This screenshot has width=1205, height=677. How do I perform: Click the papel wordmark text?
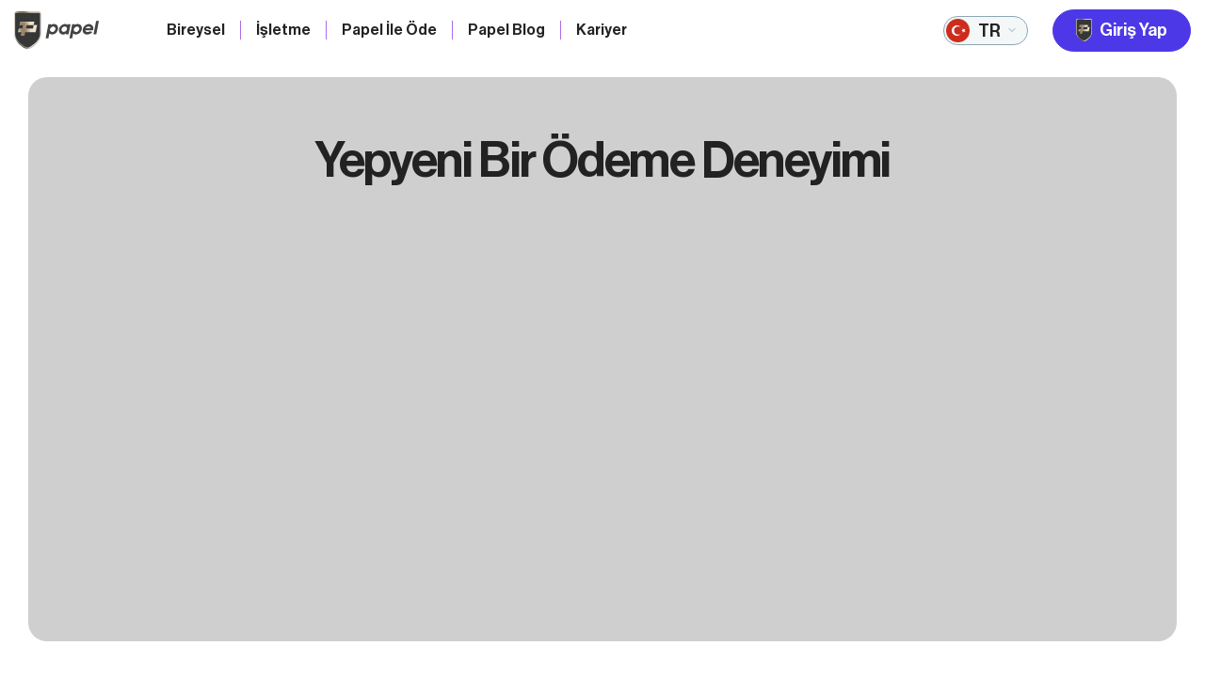[72, 29]
